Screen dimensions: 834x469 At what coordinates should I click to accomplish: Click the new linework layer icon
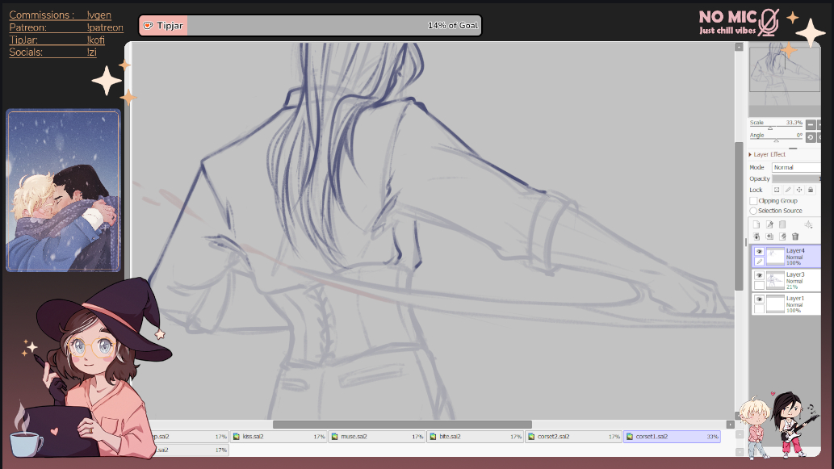pyautogui.click(x=769, y=224)
